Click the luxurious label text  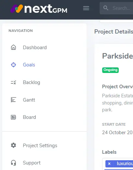pyautogui.click(x=125, y=163)
